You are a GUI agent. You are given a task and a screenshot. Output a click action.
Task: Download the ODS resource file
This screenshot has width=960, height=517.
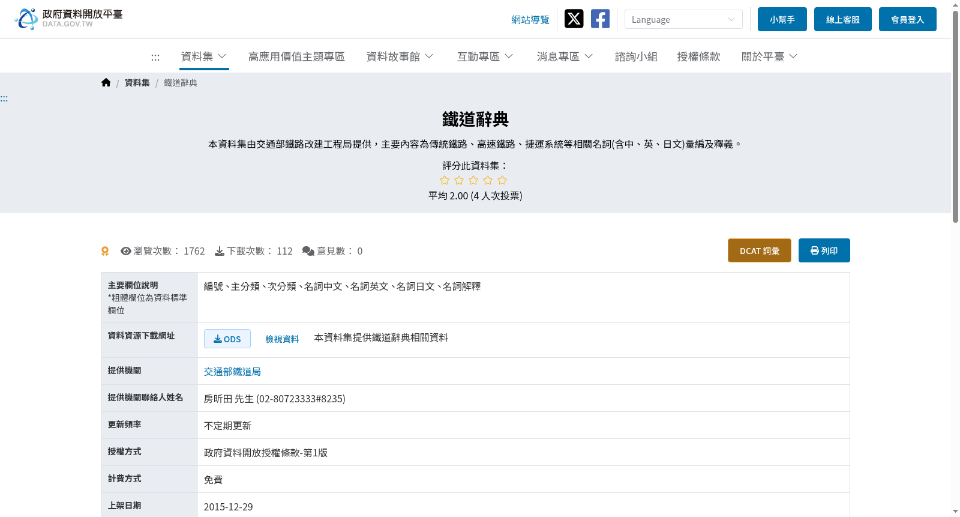(227, 339)
